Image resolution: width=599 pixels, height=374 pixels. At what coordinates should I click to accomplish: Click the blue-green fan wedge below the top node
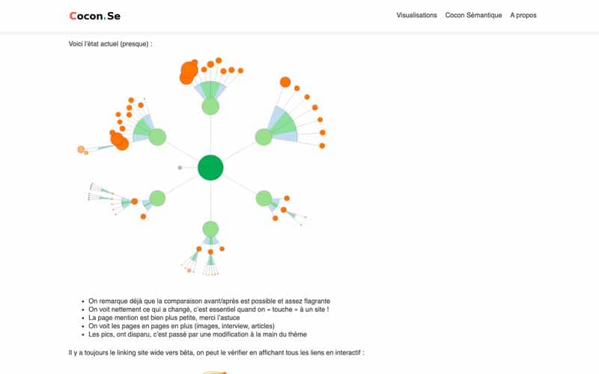pos(210,91)
